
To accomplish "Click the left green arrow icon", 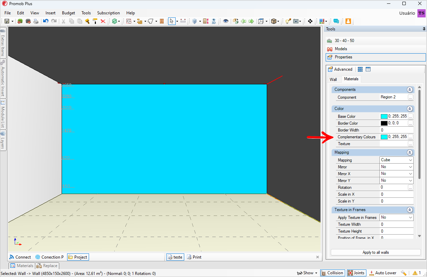I will coord(243,21).
